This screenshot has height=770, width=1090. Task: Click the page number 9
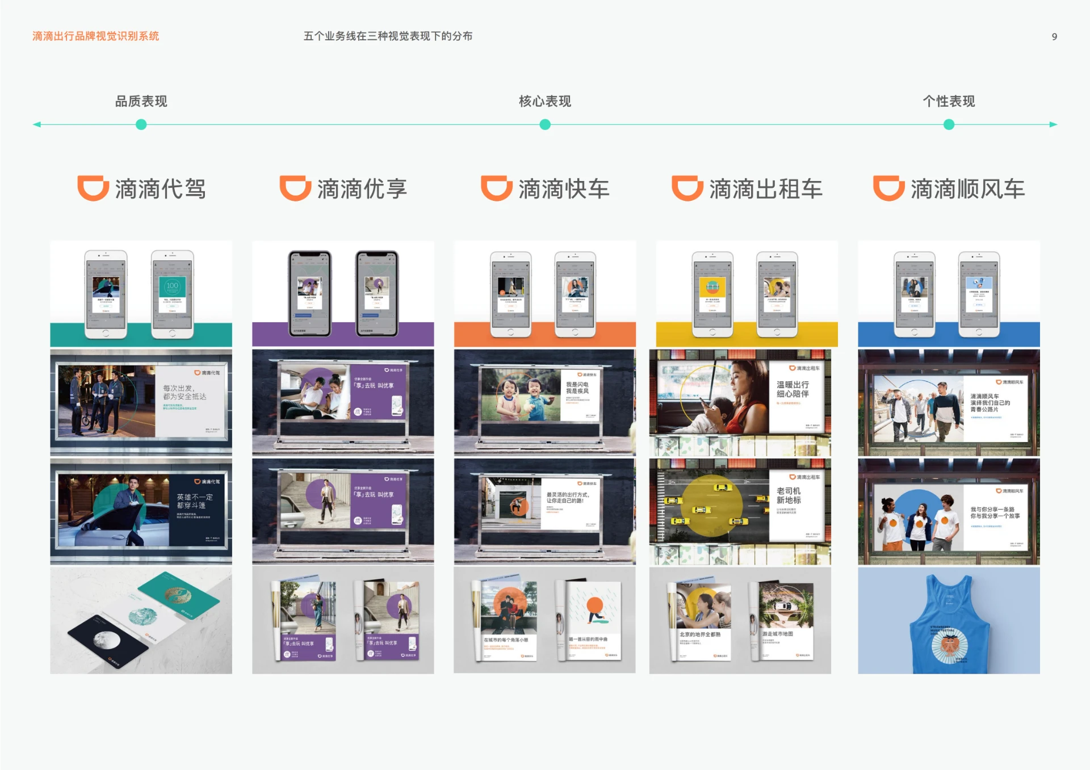1054,36
